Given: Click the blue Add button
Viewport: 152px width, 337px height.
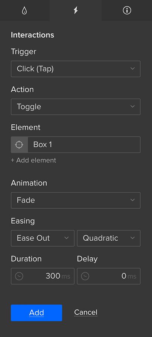Looking at the screenshot, I should pyautogui.click(x=36, y=313).
